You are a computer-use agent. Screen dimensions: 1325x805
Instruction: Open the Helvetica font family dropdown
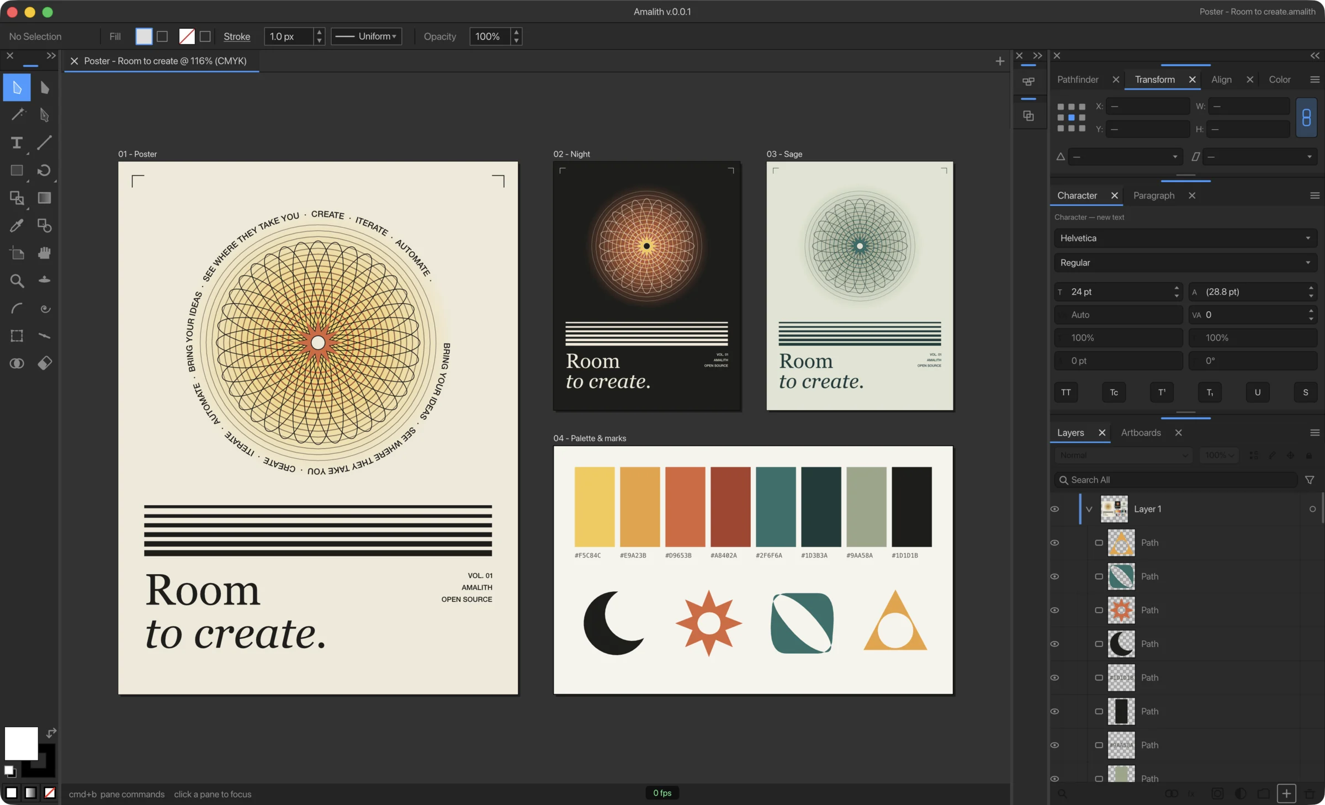pos(1185,238)
